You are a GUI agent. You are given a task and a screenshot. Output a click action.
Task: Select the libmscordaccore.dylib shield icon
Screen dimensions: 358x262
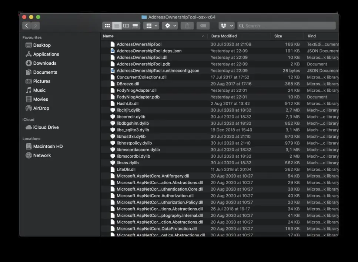pos(113,150)
